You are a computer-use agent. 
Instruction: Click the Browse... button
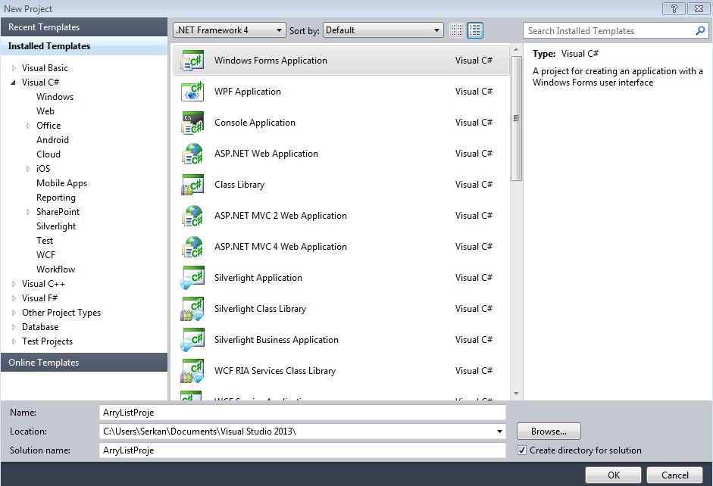click(549, 431)
